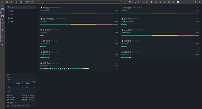Click the latency distribution bar in 人工智能
Image resolution: width=202 pixels, height=109 pixels.
tap(160, 35)
